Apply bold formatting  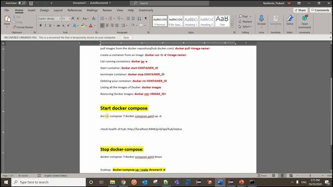point(41,25)
